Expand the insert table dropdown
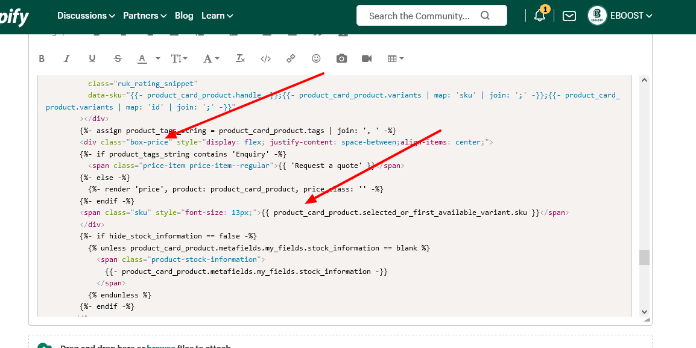Image resolution: width=696 pixels, height=348 pixels. pos(396,58)
